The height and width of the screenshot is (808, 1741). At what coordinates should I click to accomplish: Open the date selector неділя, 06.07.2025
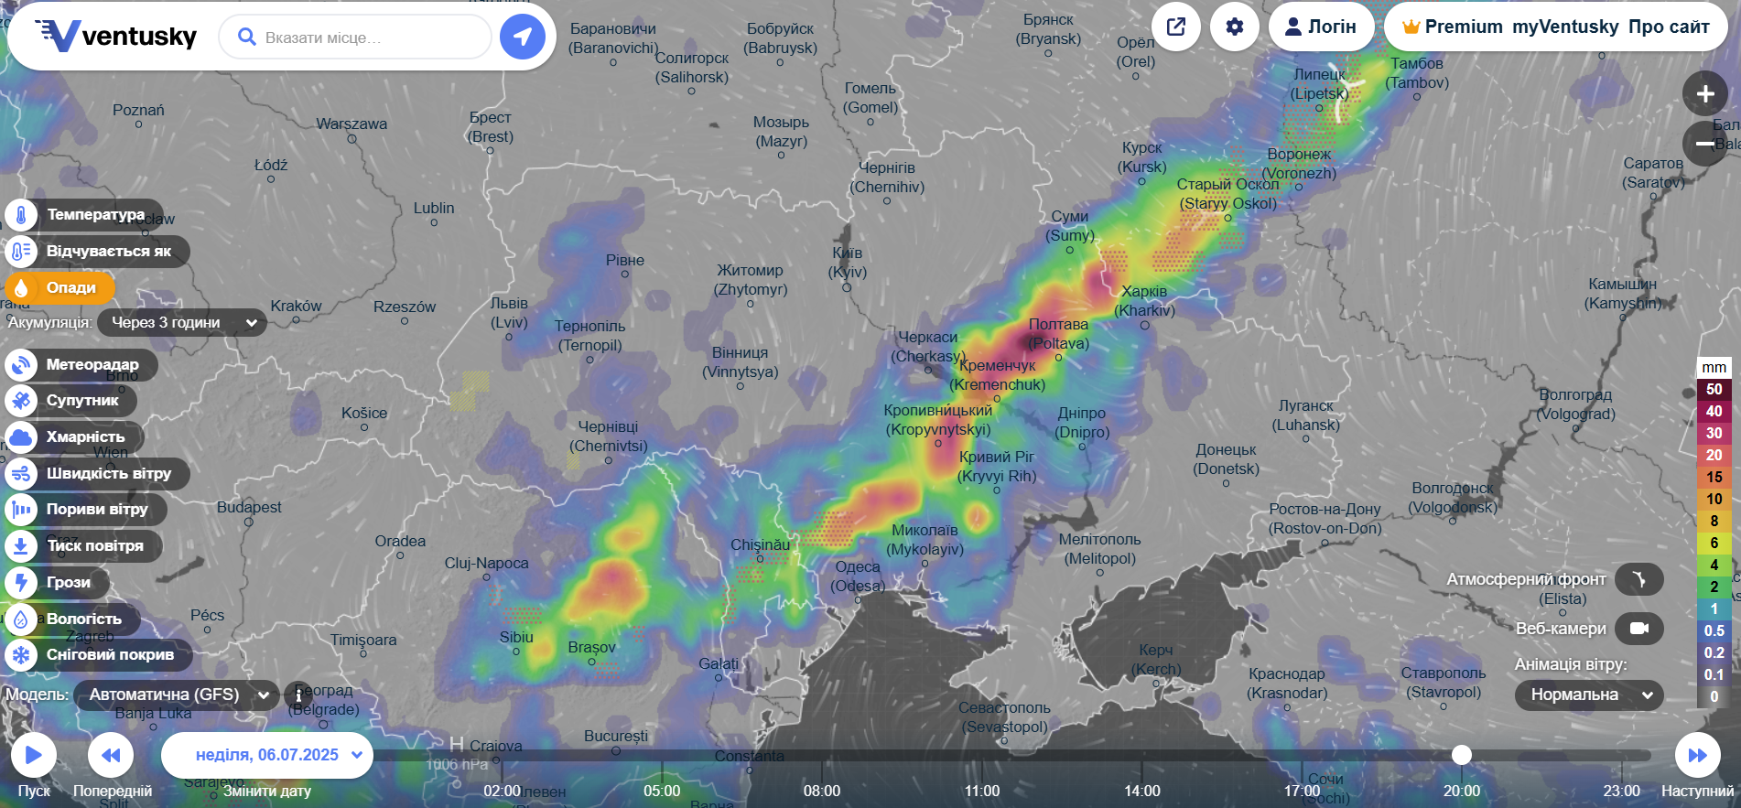pyautogui.click(x=267, y=755)
